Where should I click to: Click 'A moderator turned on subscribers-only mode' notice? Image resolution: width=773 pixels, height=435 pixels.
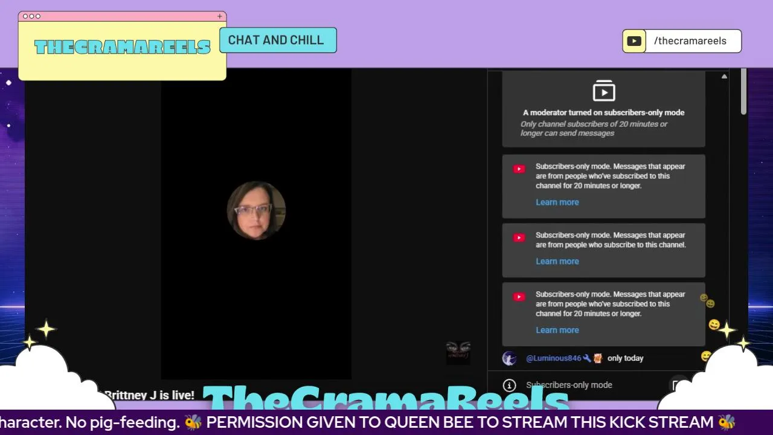pos(604,113)
